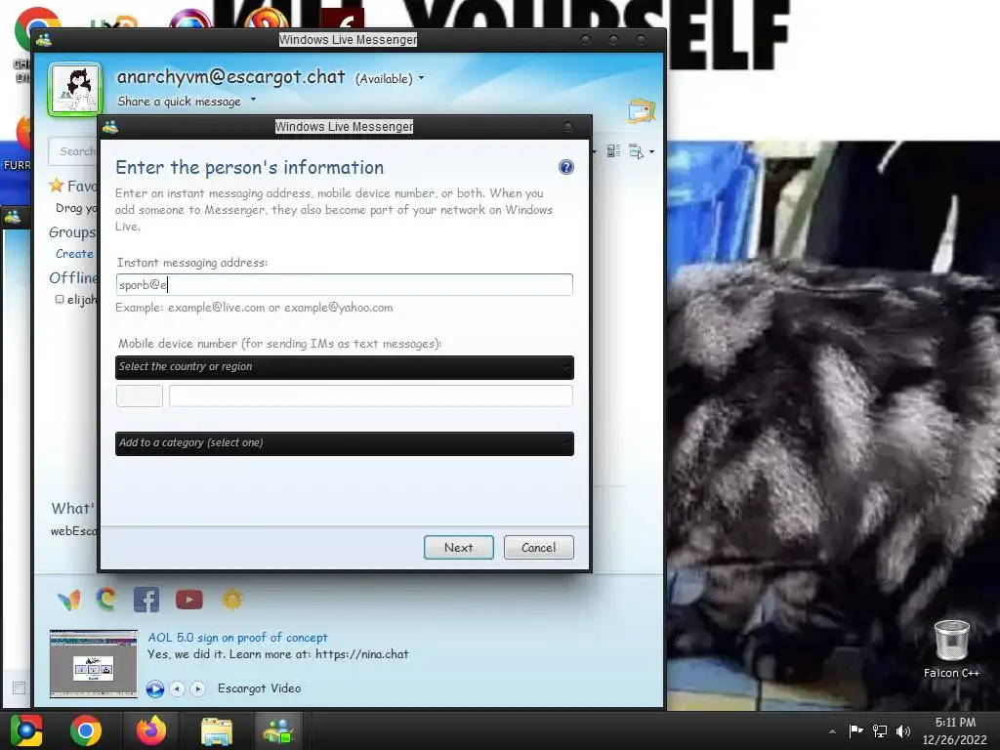Open the Available status dropdown arrow

point(421,78)
